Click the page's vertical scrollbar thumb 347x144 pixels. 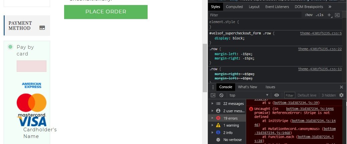[x=205, y=68]
